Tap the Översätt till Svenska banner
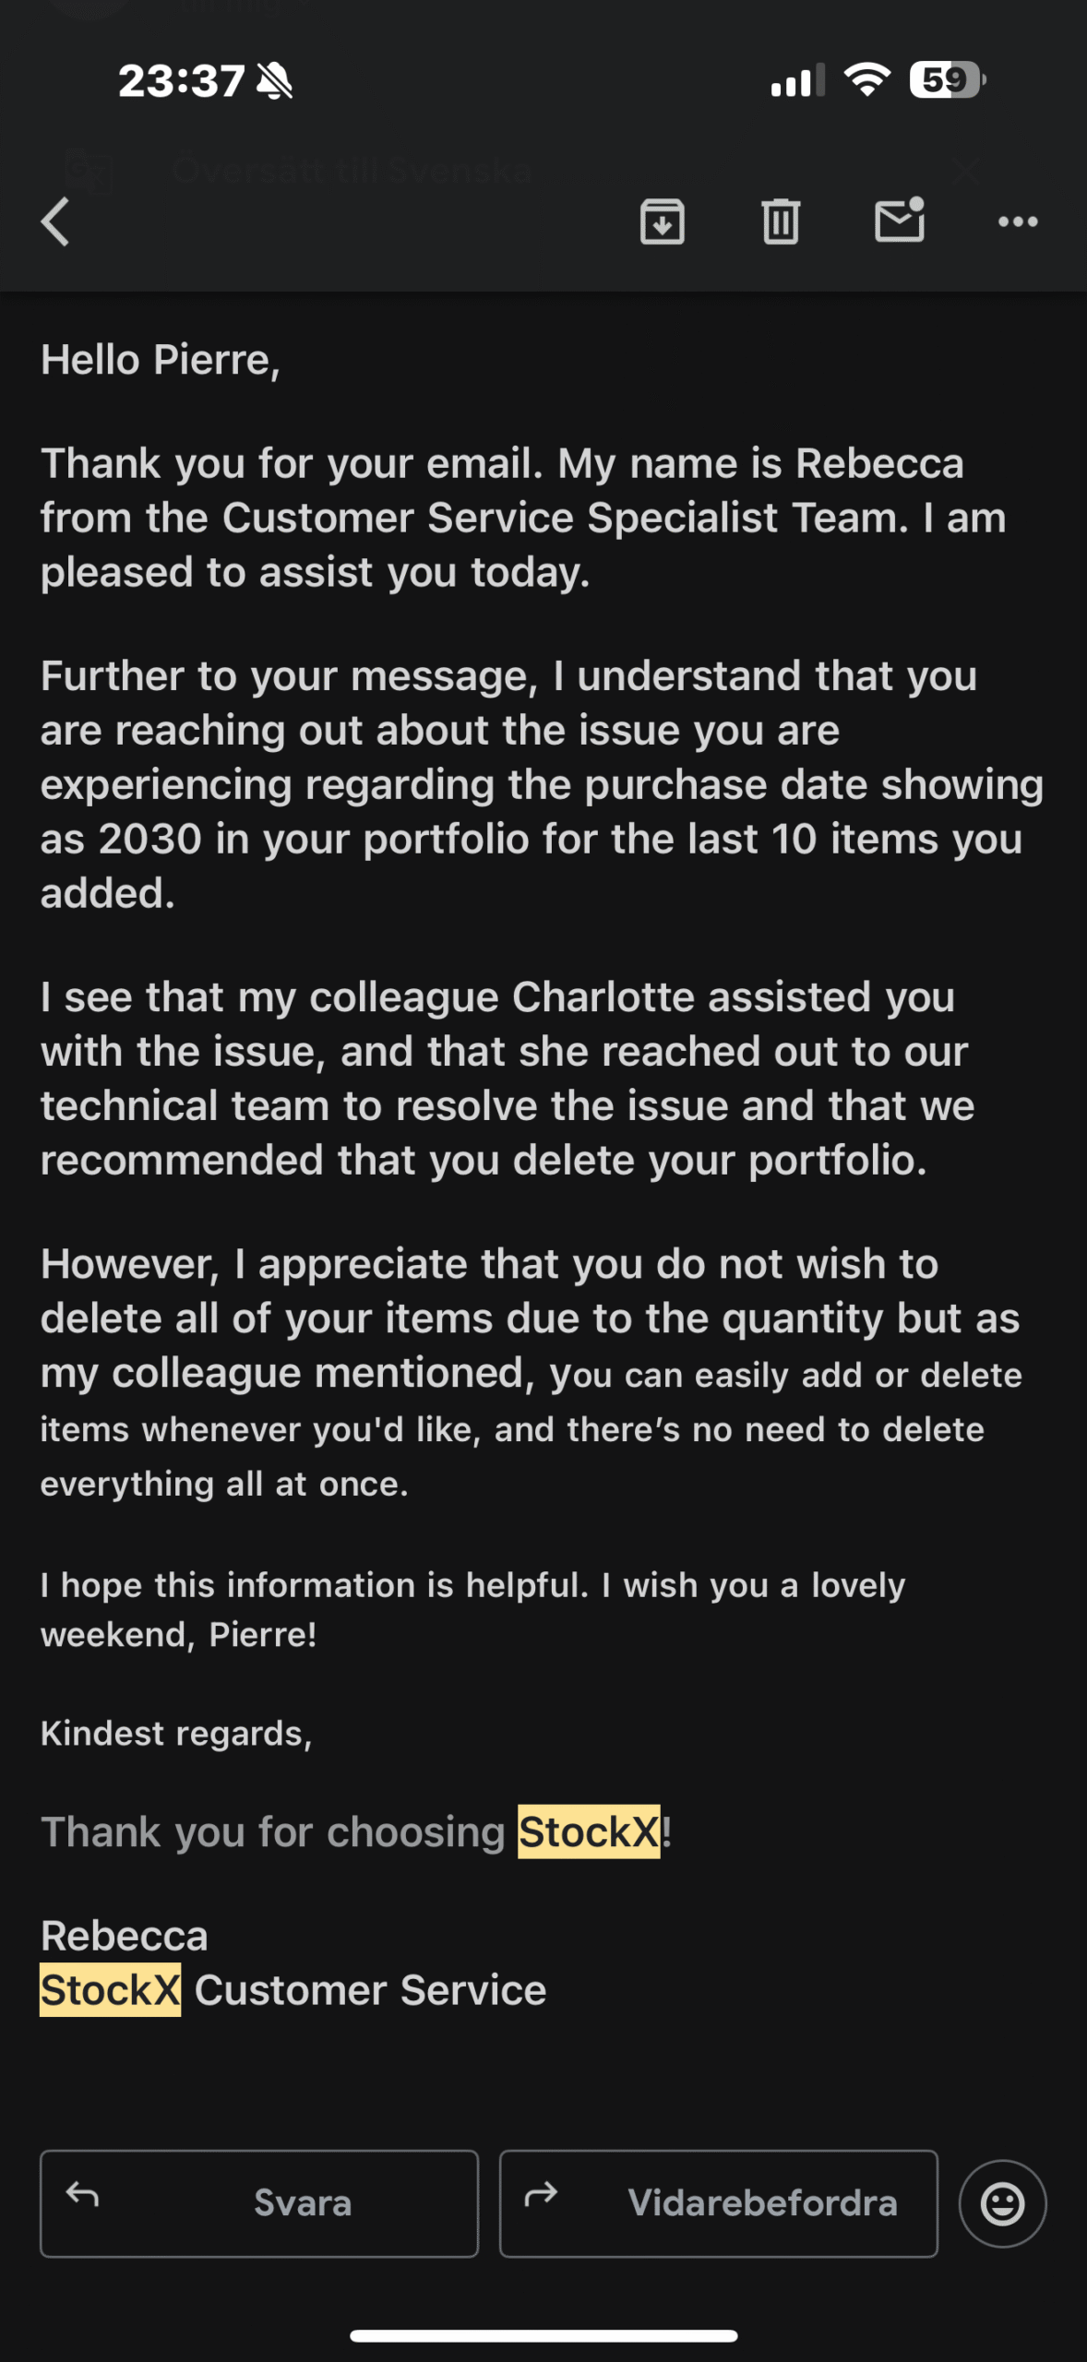The image size is (1087, 2362). click(x=351, y=170)
